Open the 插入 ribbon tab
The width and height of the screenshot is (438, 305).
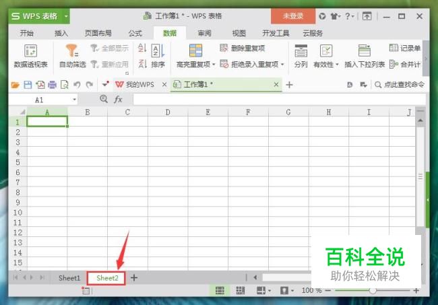point(61,33)
